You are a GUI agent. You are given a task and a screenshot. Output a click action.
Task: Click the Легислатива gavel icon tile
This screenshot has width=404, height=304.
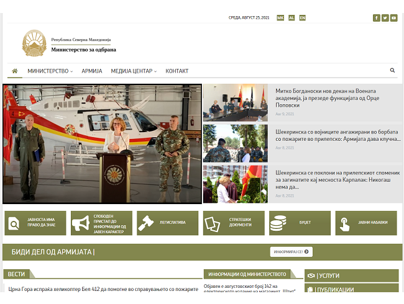point(167,223)
